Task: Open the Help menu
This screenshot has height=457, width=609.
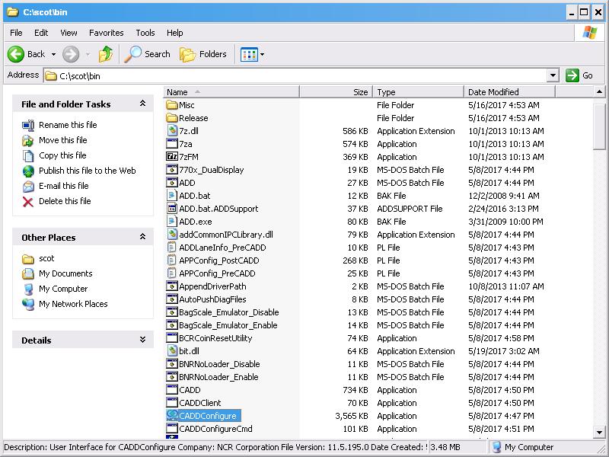Action: click(175, 33)
